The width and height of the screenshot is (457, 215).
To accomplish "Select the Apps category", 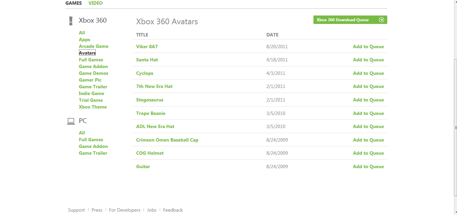I will click(x=85, y=39).
